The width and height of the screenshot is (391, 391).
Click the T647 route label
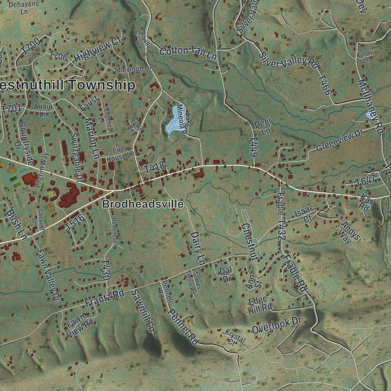tap(366, 181)
